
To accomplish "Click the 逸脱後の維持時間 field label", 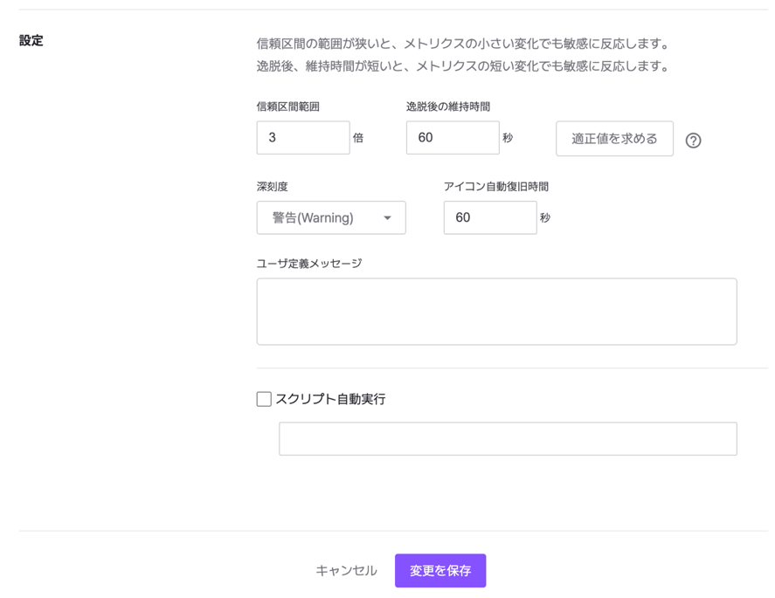I will coord(447,107).
